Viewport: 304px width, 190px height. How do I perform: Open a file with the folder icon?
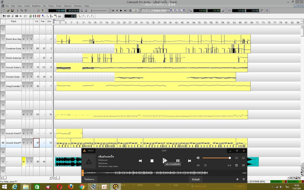8,11
